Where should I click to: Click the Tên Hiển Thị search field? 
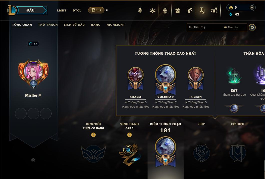tap(217, 27)
